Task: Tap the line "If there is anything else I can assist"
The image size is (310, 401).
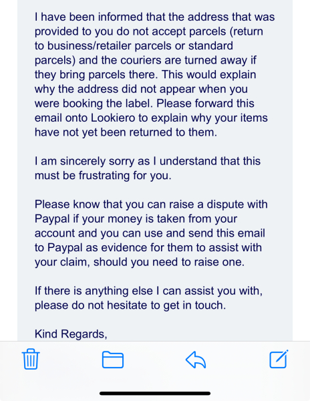Action: [x=148, y=291]
